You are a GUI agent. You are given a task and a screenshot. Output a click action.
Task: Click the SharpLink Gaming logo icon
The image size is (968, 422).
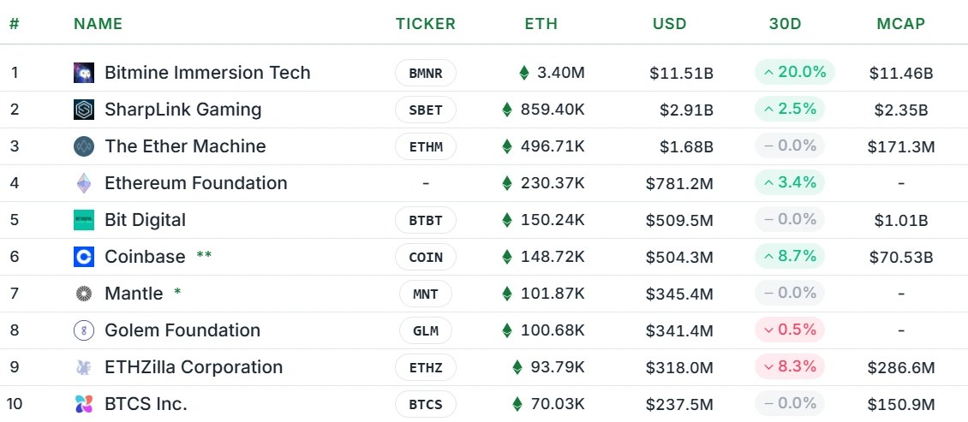coord(84,110)
